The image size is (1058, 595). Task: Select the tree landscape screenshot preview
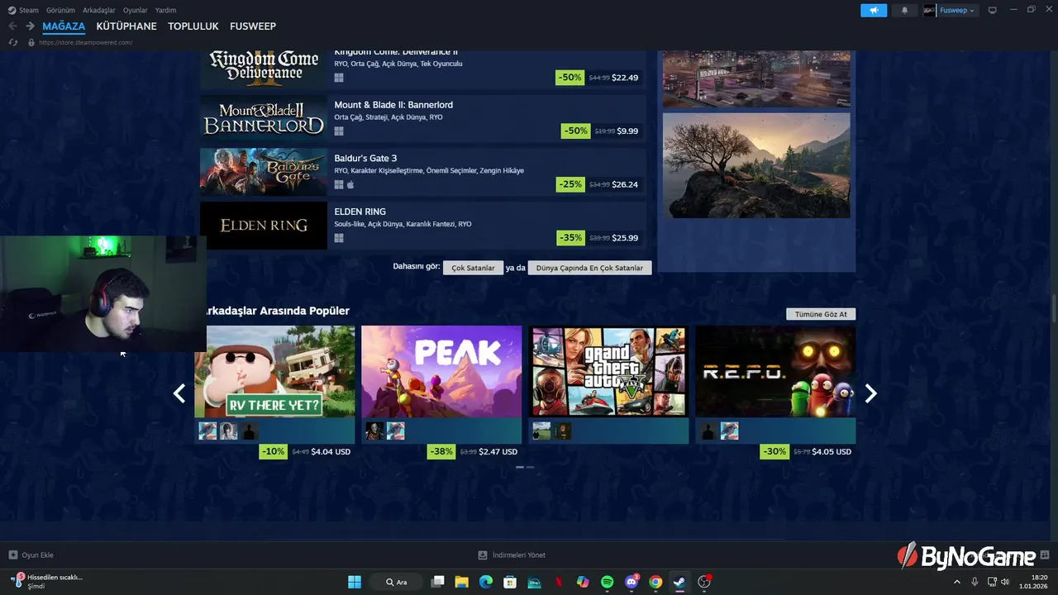pyautogui.click(x=756, y=165)
